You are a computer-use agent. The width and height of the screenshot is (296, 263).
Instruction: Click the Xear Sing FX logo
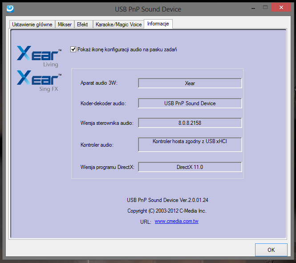[39, 81]
